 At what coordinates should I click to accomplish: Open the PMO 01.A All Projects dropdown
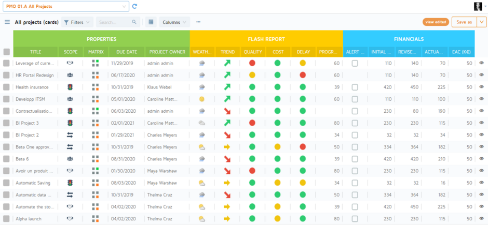click(65, 7)
